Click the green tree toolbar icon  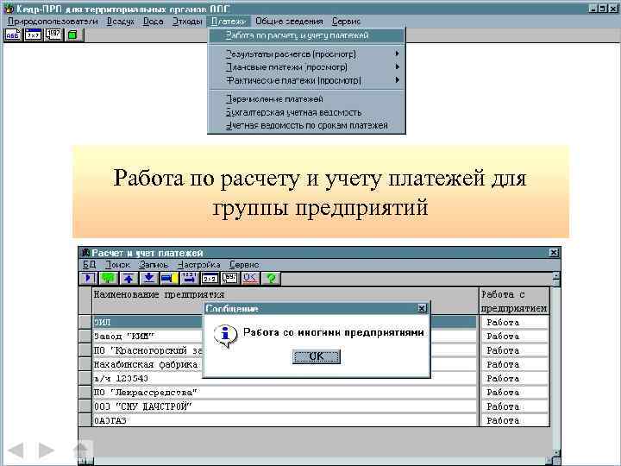click(x=108, y=278)
